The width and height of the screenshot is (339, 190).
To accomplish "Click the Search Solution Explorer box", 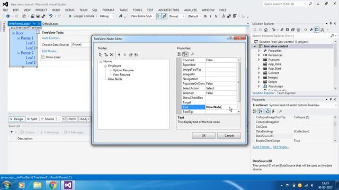I will click(x=292, y=36).
